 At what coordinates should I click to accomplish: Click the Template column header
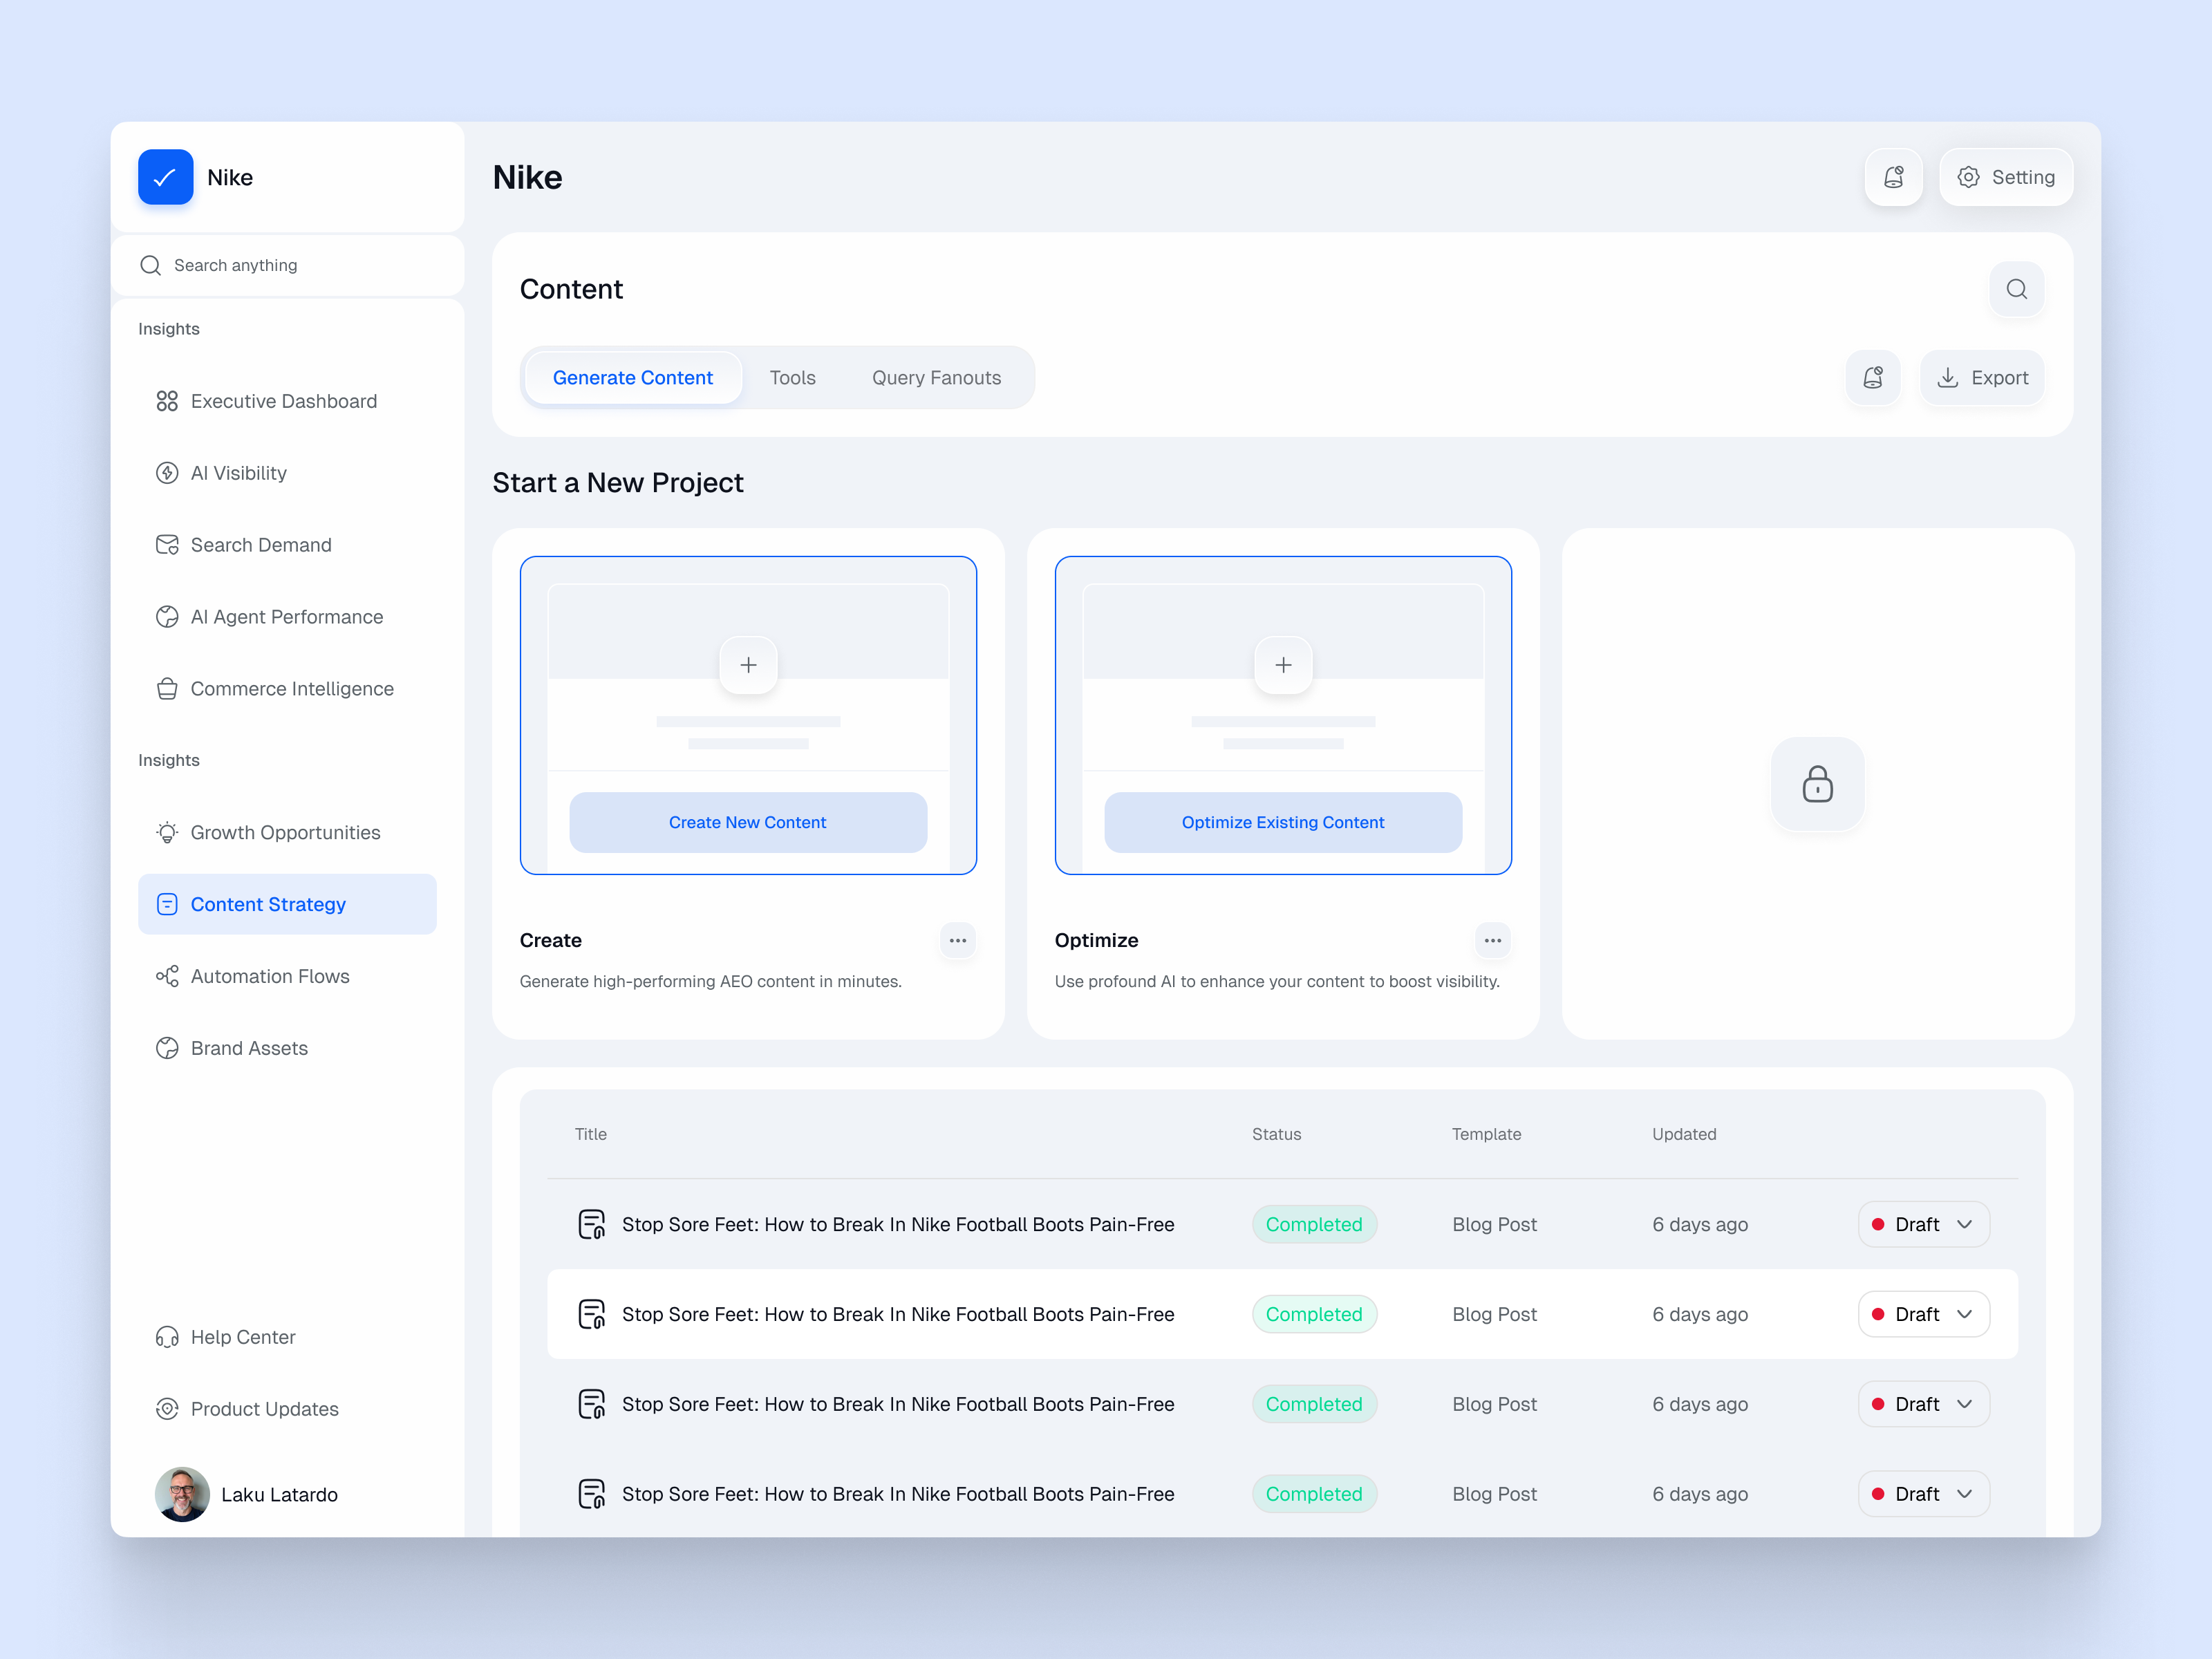(x=1486, y=1134)
